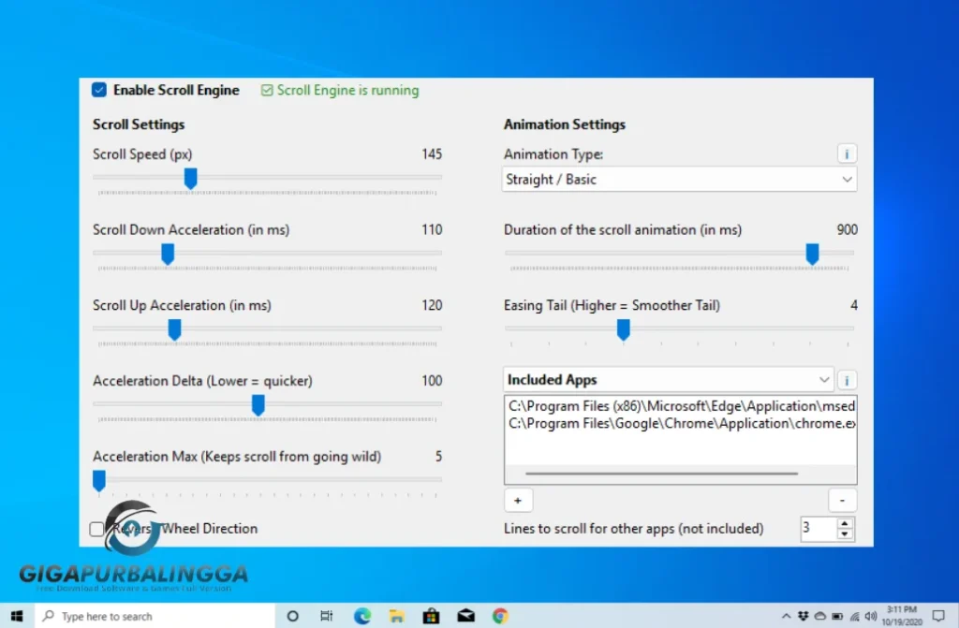This screenshot has width=959, height=628.
Task: Open the notification center icon
Action: (938, 616)
